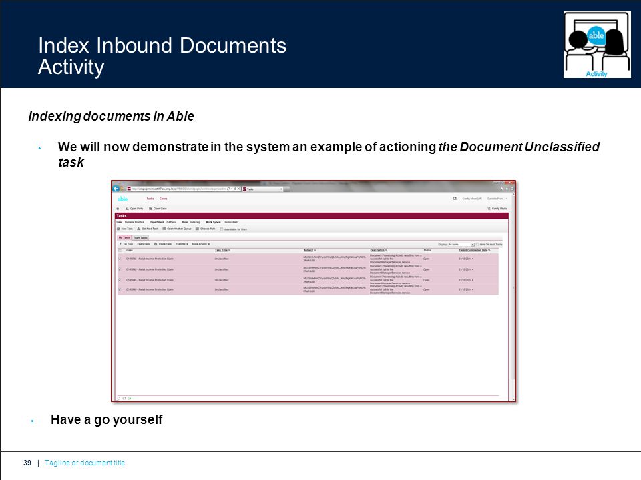Tick the Hide On Hold Tasks checkbox

click(x=477, y=245)
